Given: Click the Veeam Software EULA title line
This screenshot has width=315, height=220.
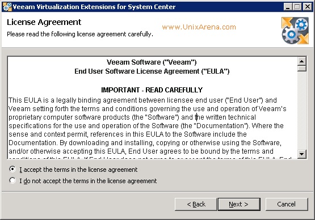Looking at the screenshot, I should click(x=152, y=62).
